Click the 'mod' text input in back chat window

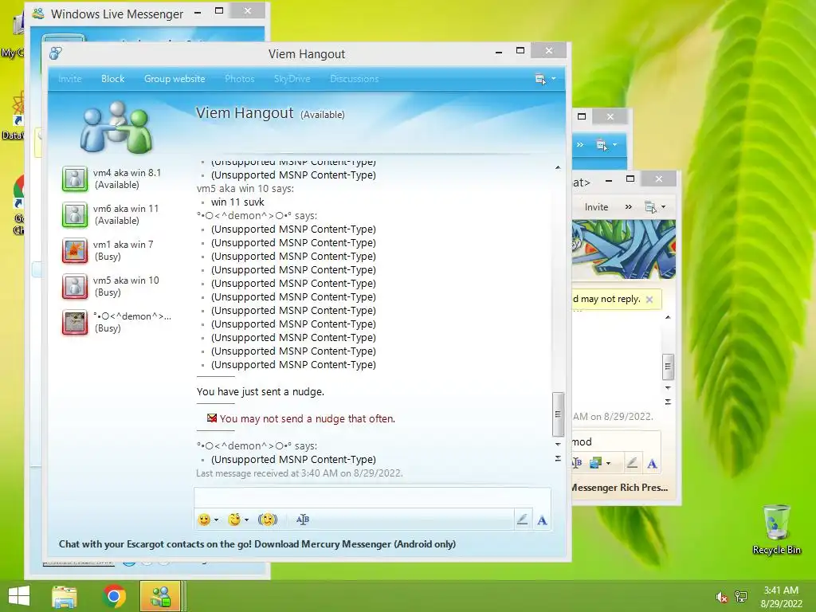[616, 441]
